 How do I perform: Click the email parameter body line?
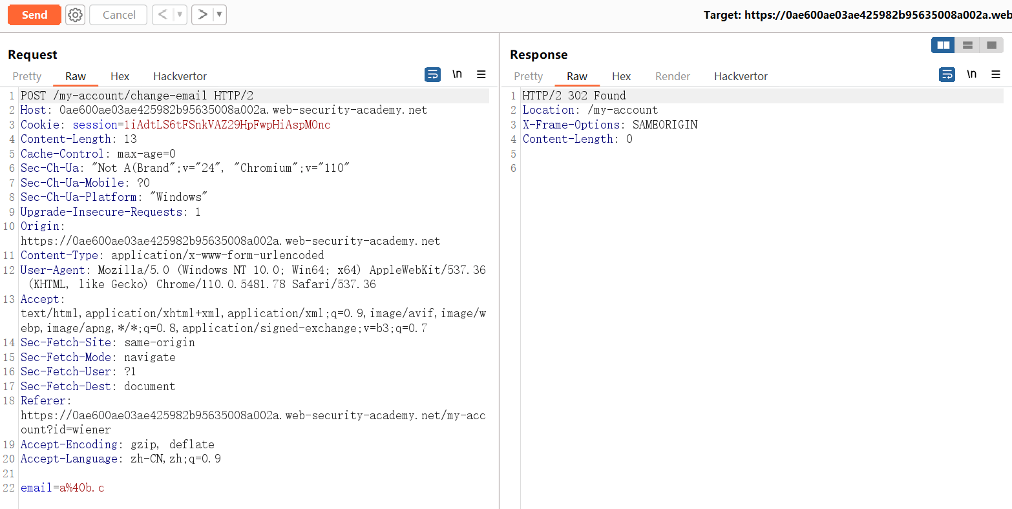coord(63,488)
